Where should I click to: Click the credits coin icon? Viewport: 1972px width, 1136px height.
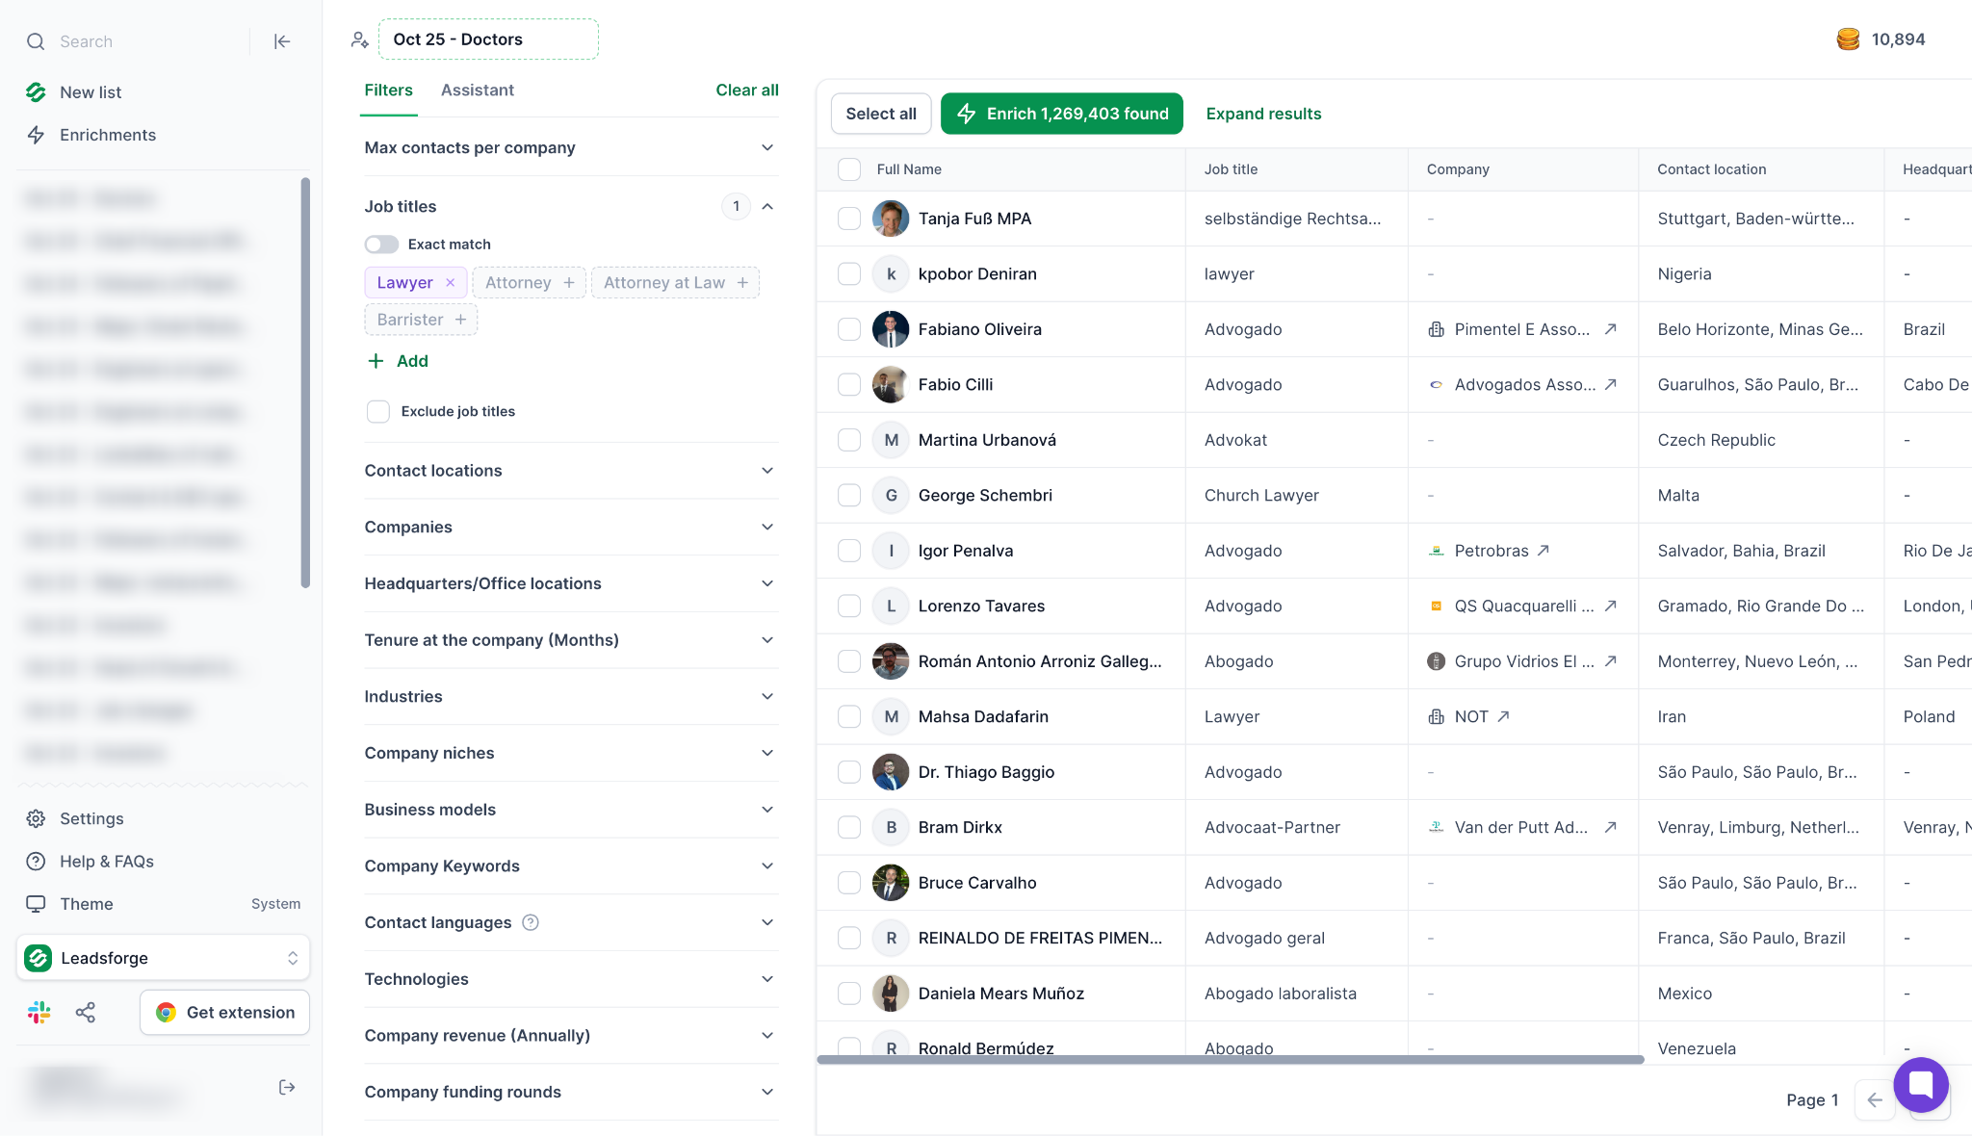click(x=1848, y=39)
